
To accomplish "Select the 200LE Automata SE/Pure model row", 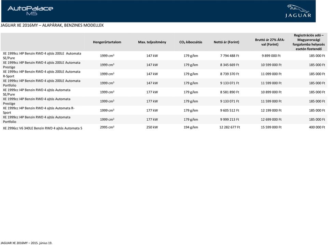I will [x=164, y=56].
